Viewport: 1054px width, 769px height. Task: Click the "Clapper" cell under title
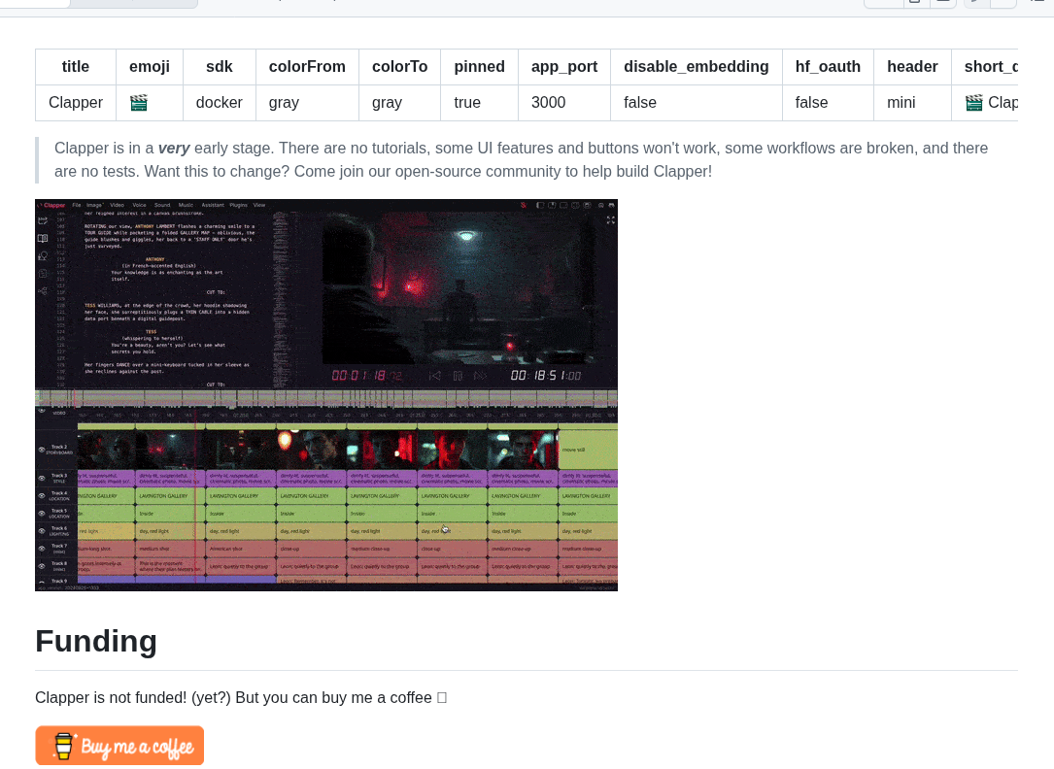(x=76, y=103)
